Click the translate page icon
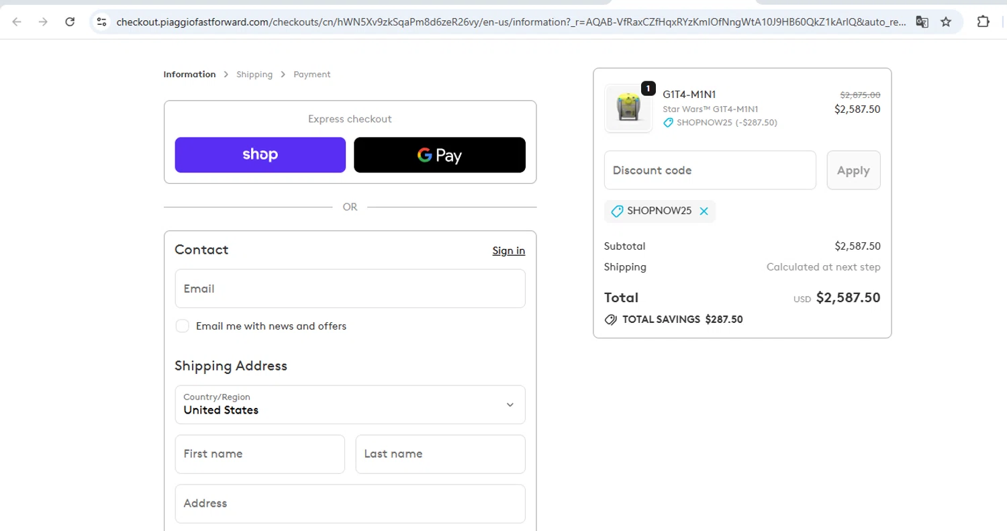 pos(922,21)
